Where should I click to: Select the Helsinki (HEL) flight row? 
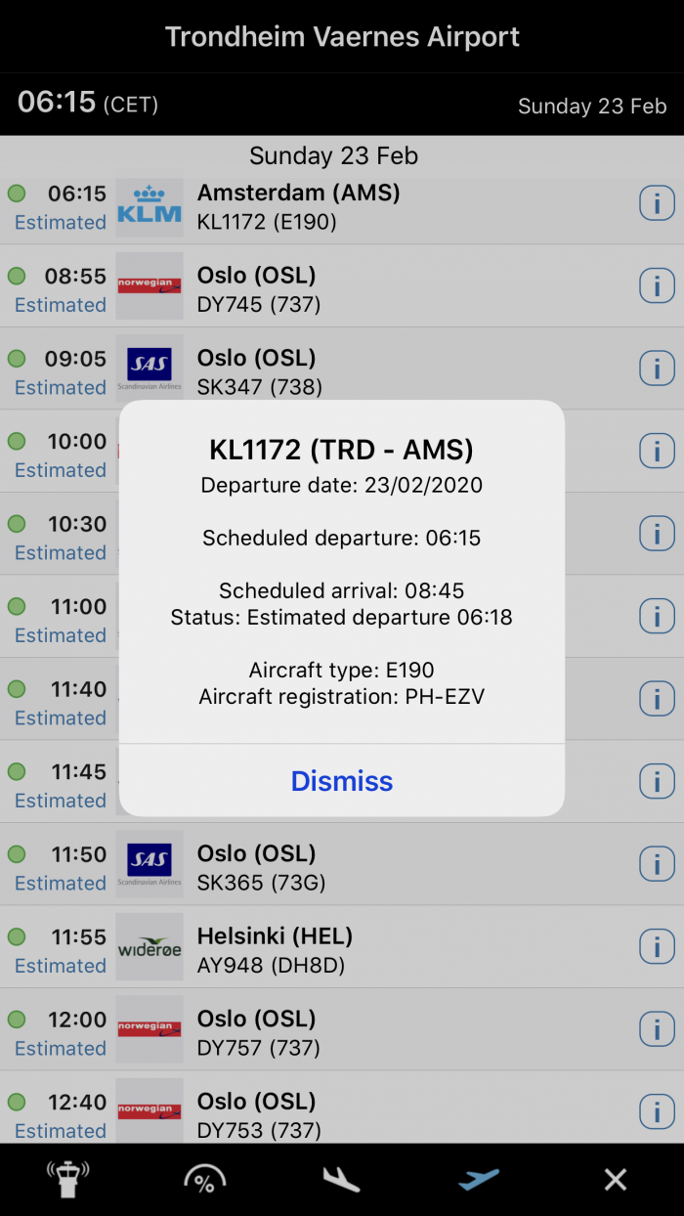[342, 947]
